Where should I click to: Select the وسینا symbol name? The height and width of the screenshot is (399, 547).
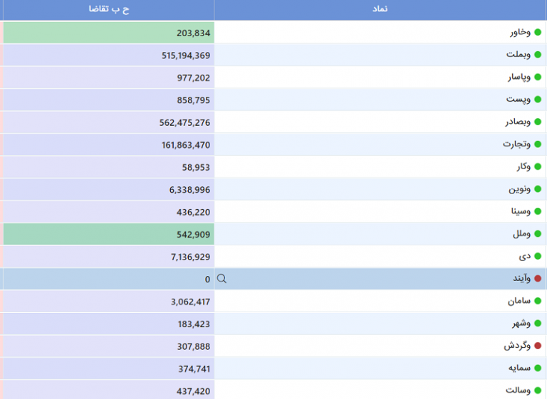[x=521, y=211]
